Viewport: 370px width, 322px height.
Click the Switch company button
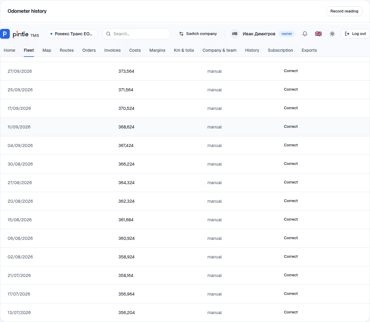[x=198, y=34]
